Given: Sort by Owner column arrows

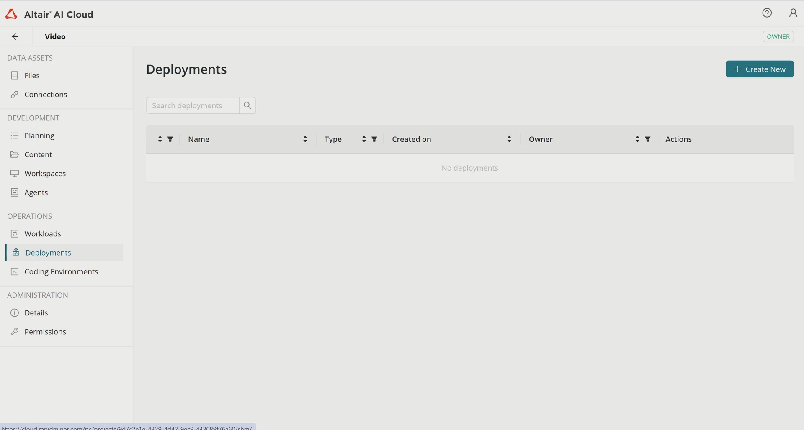Looking at the screenshot, I should 637,139.
